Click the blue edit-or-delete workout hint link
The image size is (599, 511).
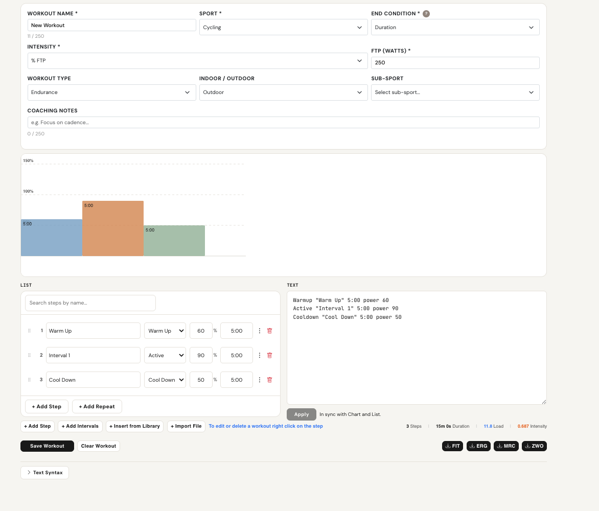pos(266,426)
